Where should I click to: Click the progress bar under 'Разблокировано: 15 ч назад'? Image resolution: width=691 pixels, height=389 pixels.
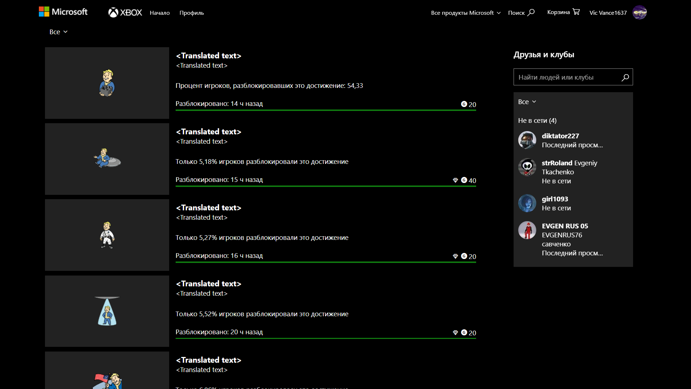pyautogui.click(x=326, y=186)
